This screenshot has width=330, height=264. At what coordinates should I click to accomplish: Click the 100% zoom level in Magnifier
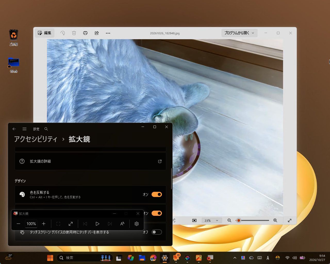tap(31, 224)
